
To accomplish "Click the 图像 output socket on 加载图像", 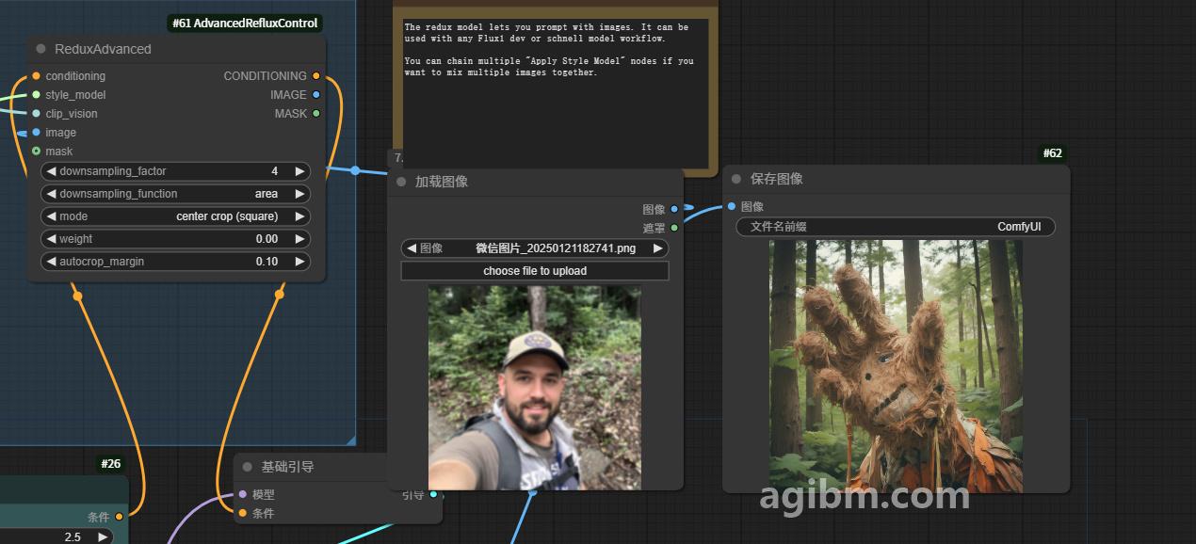I will tap(674, 209).
